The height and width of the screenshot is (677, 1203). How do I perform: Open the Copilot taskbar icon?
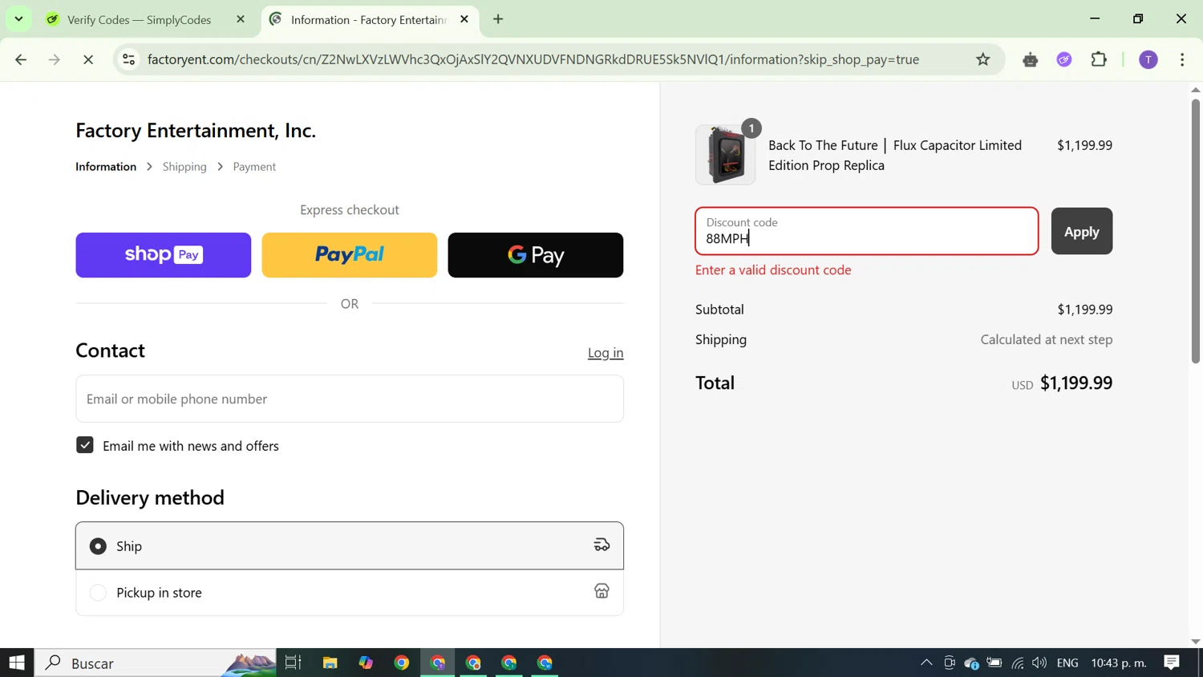coord(366,663)
